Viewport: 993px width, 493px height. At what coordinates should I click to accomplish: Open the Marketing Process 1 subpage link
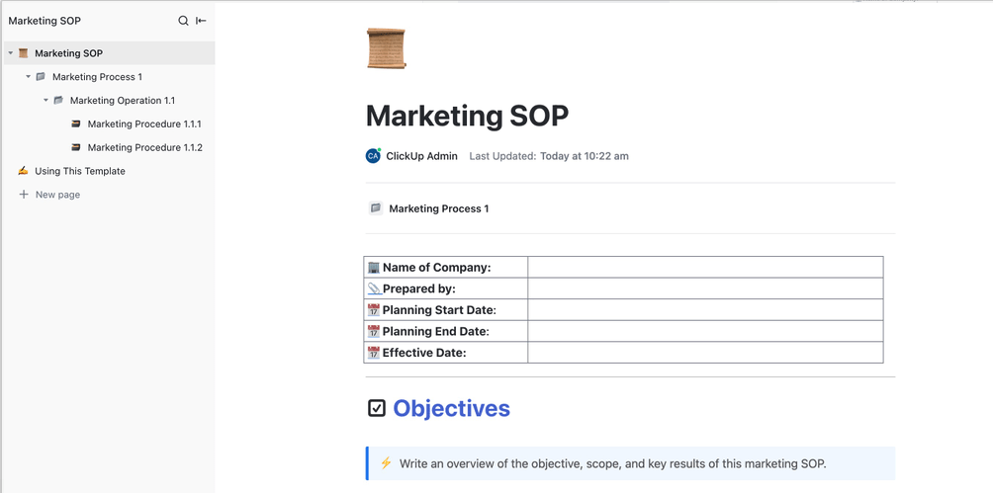click(438, 208)
